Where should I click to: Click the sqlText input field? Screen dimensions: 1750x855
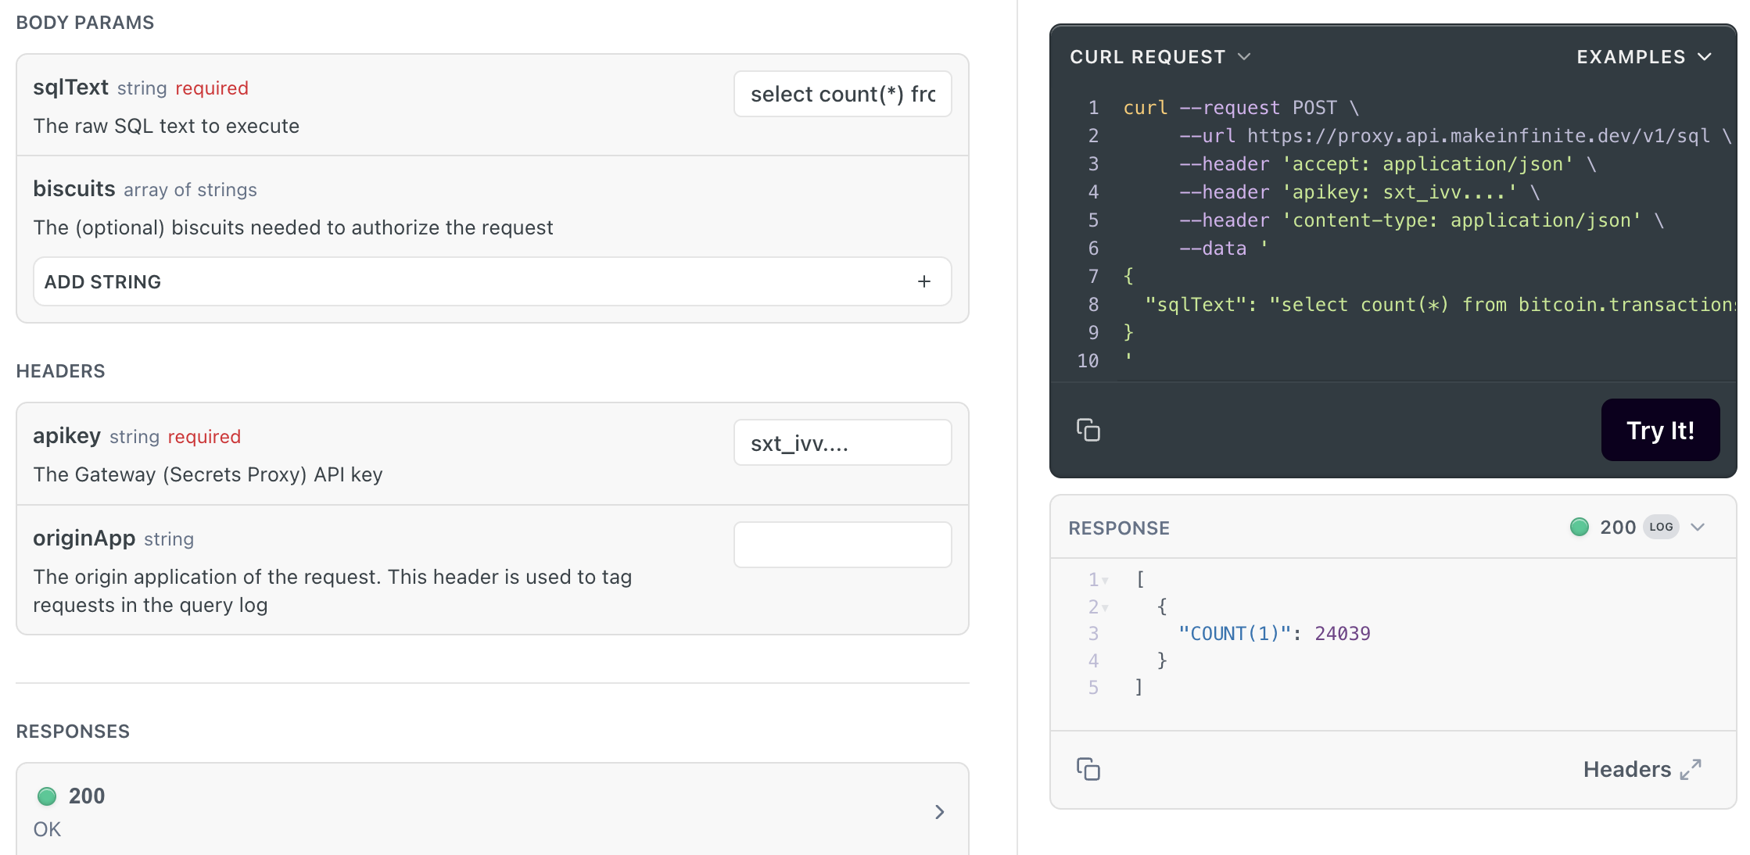842,95
